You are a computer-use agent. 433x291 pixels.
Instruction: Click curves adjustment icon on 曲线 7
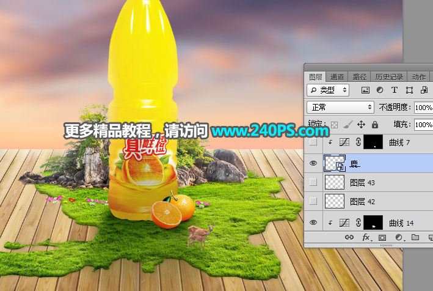tap(344, 142)
